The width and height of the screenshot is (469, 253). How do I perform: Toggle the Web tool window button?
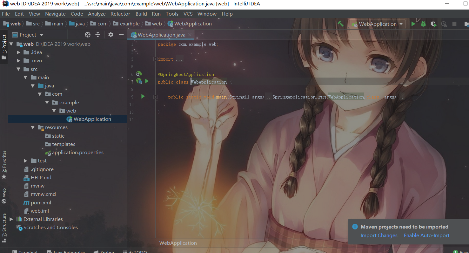click(x=4, y=196)
